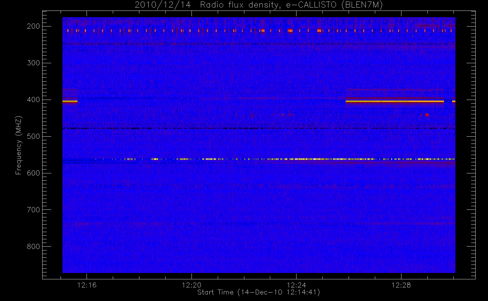Click the 400 frequency tick label

point(33,100)
